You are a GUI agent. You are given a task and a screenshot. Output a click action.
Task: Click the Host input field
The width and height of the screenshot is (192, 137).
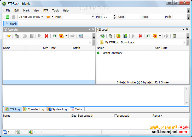pos(77,17)
